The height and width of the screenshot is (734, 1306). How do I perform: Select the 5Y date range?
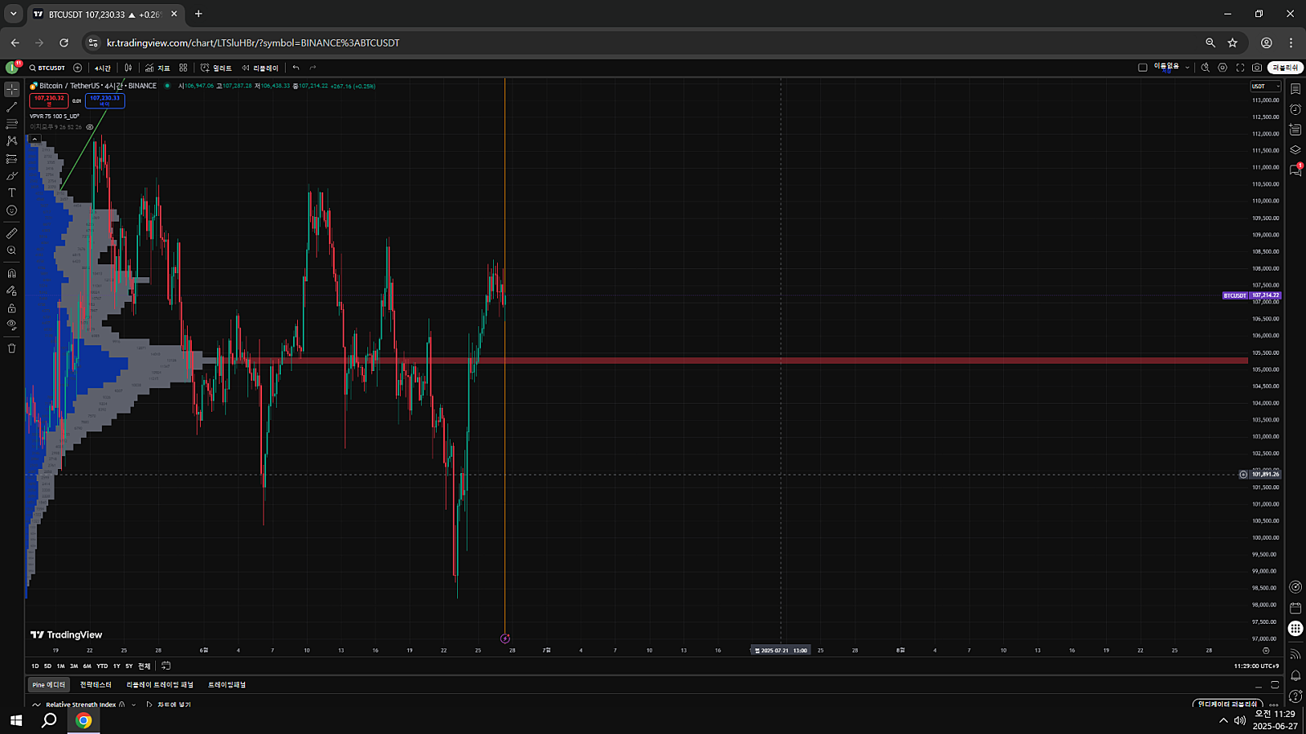point(129,666)
